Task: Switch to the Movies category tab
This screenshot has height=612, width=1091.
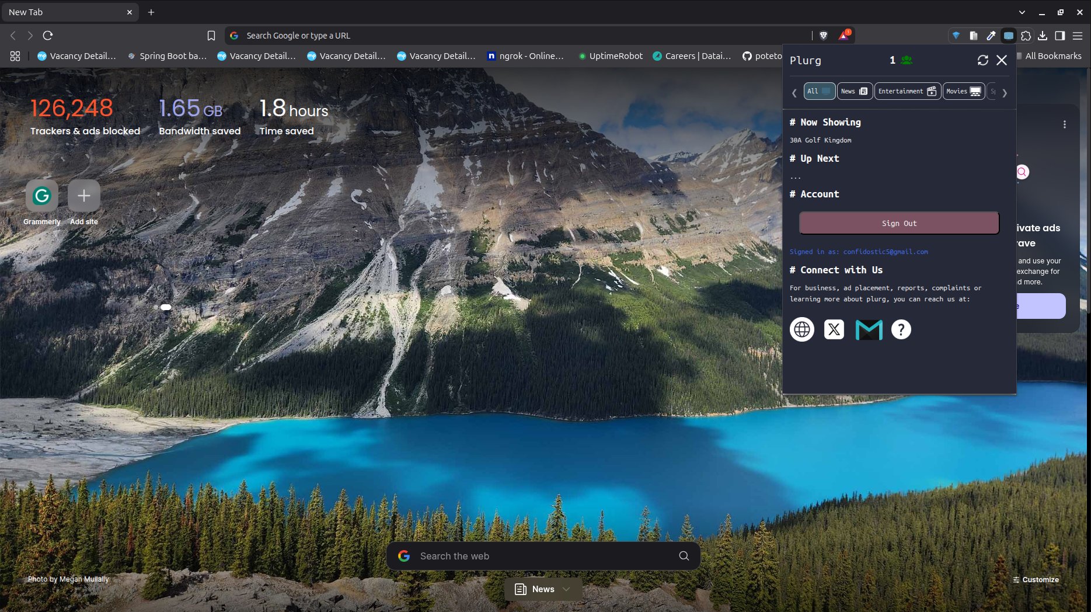Action: click(x=963, y=91)
